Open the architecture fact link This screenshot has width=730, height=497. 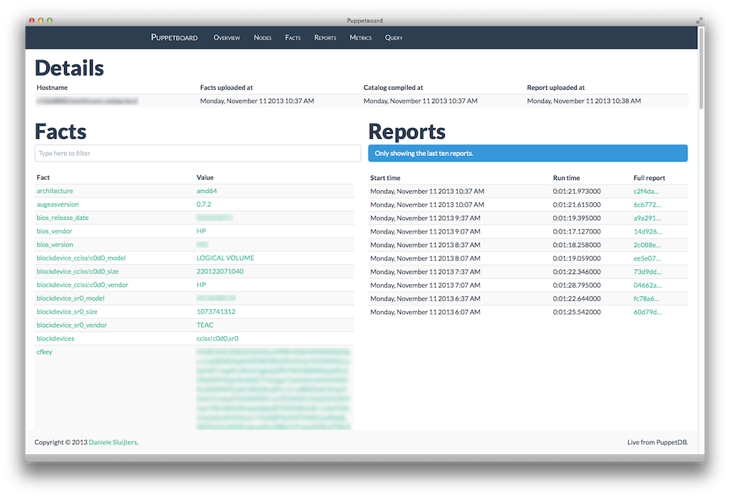click(55, 191)
